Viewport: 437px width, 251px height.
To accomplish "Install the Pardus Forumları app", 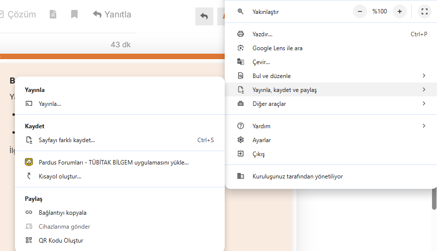I will click(113, 162).
